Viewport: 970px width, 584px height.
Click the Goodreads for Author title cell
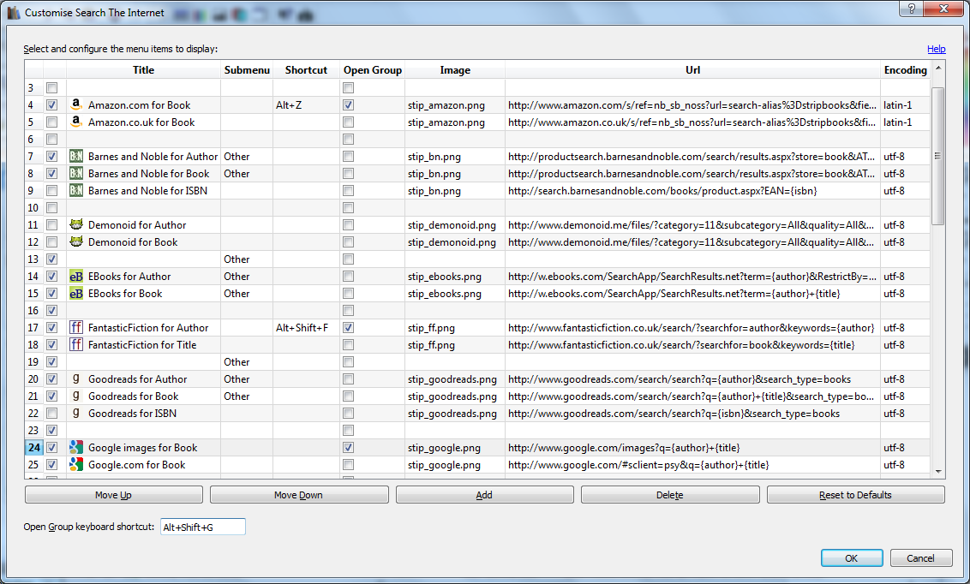143,378
